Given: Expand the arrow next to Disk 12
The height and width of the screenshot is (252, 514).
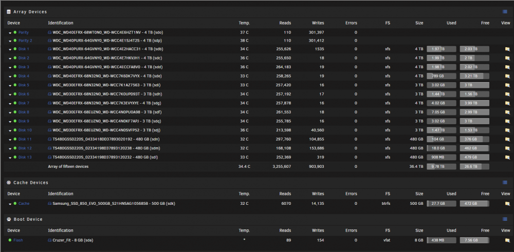Looking at the screenshot, I should tap(10, 148).
